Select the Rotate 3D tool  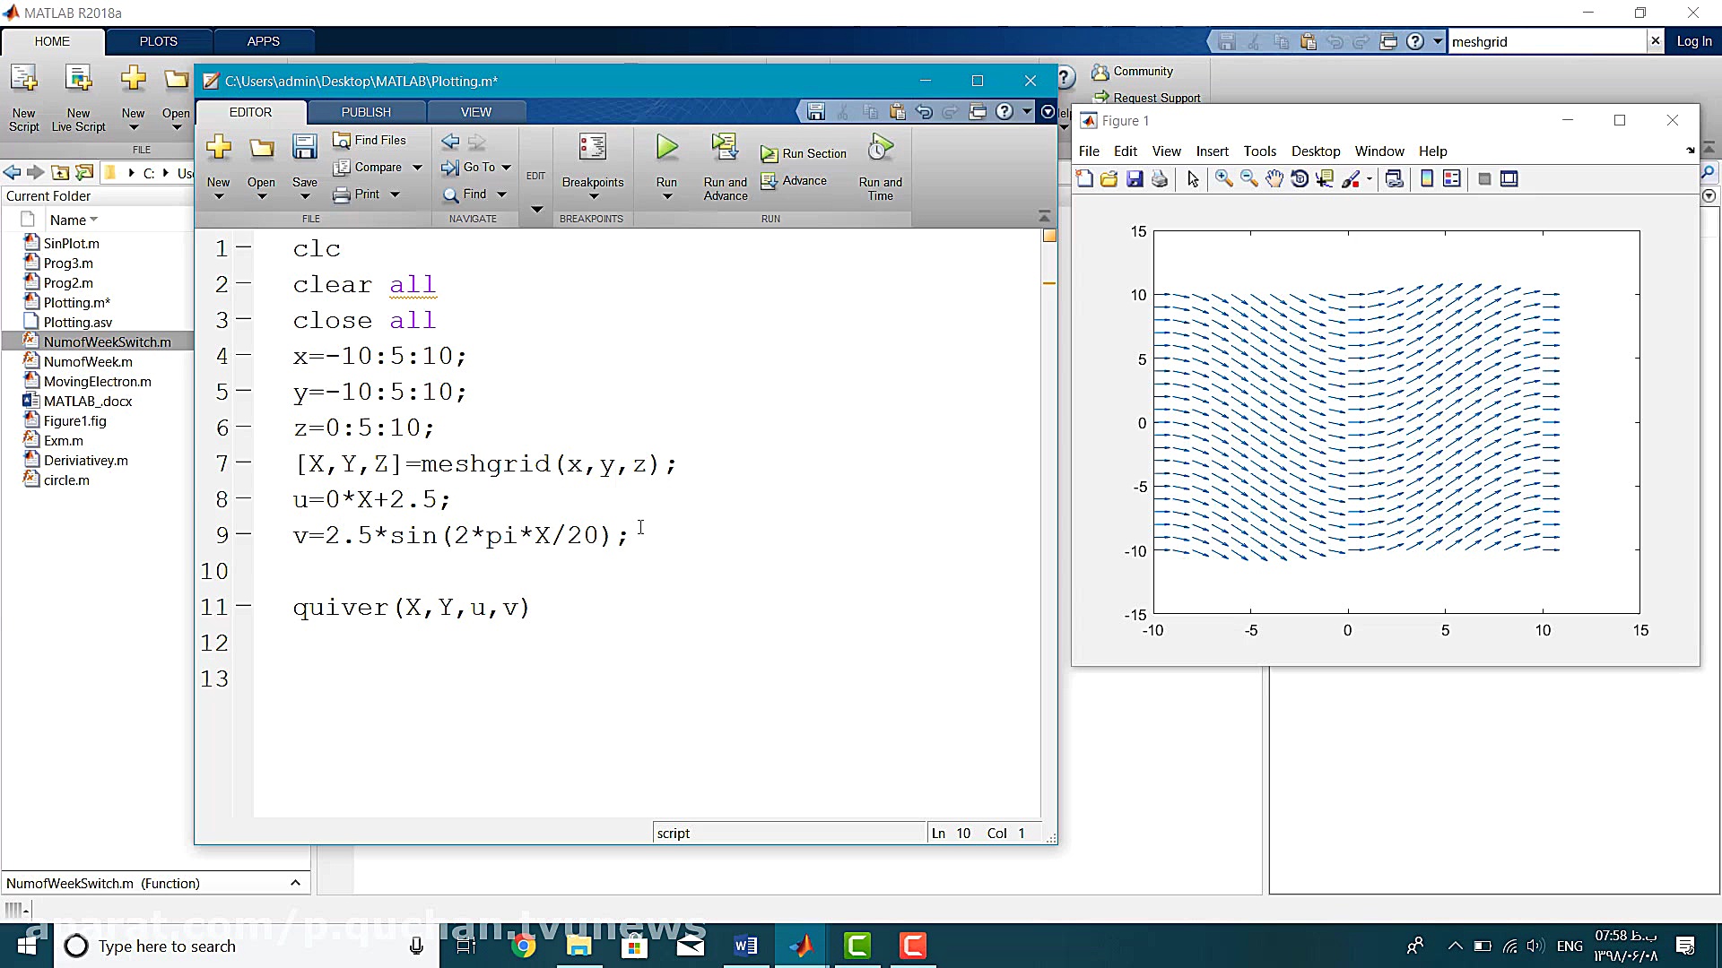tap(1300, 179)
